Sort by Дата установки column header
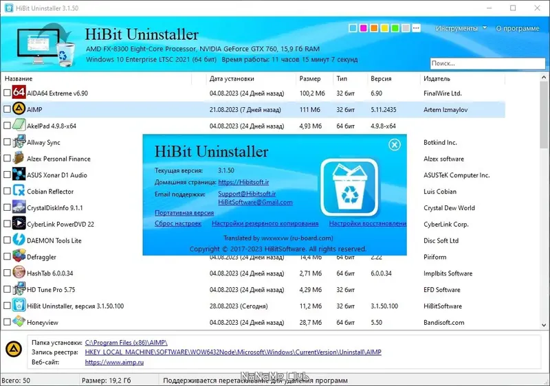This screenshot has width=550, height=386. click(x=251, y=79)
